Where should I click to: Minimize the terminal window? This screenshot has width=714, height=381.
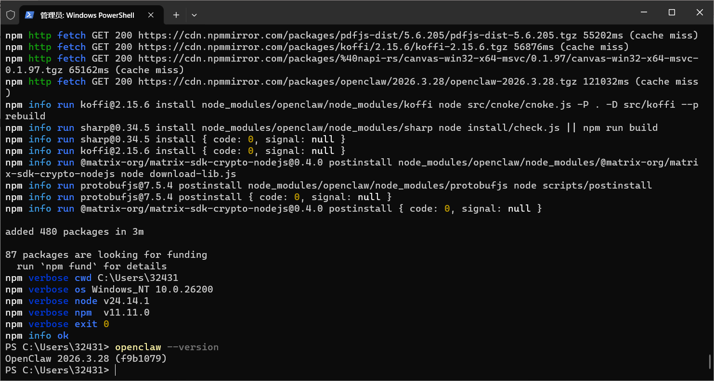(x=644, y=13)
